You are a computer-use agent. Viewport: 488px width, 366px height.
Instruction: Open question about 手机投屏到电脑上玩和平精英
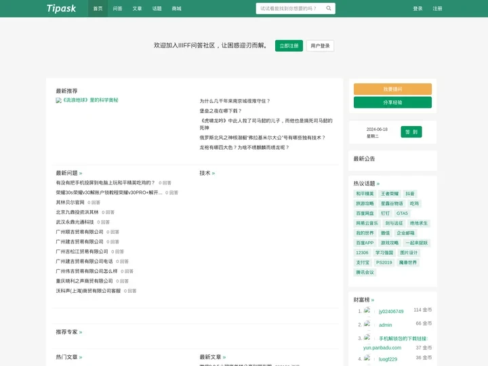(x=105, y=183)
